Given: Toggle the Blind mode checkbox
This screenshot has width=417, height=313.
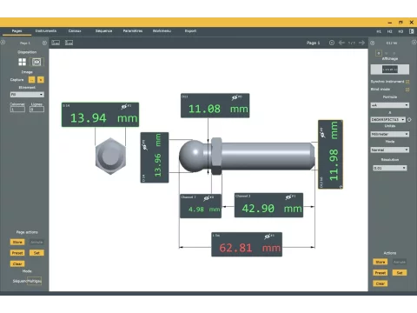Looking at the screenshot, I should [x=407, y=90].
